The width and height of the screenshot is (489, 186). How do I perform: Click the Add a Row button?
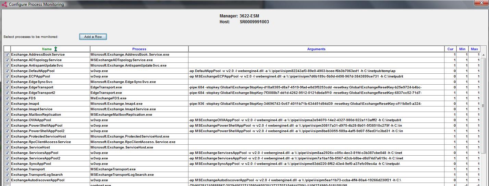pos(93,37)
